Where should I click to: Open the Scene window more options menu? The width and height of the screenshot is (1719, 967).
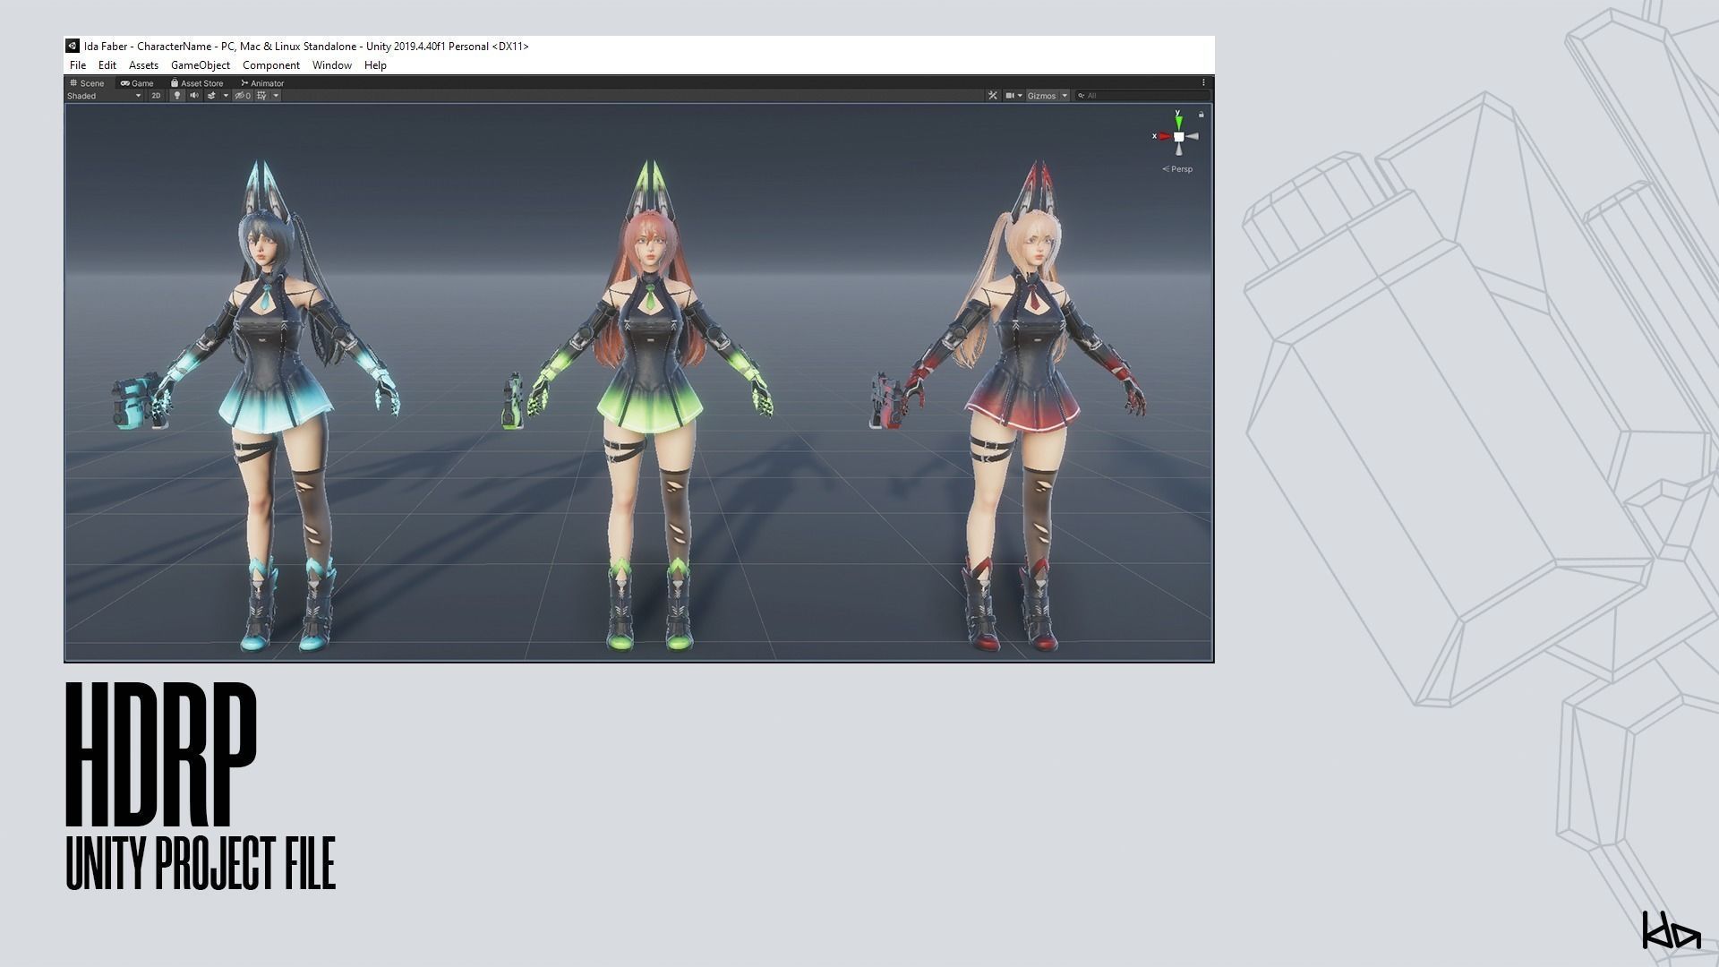(x=1203, y=82)
